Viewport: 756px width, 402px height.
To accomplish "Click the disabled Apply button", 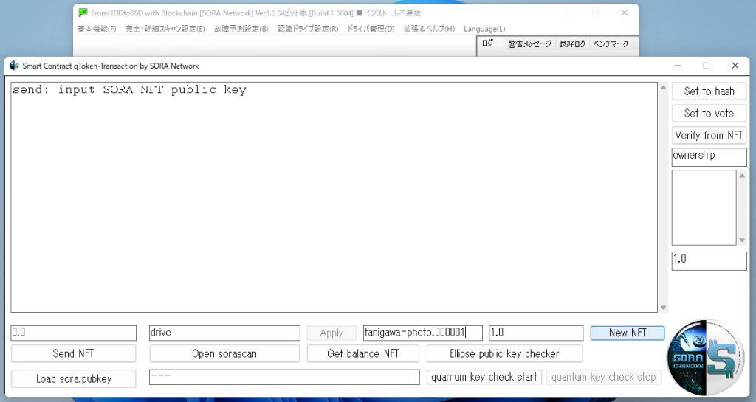I will [331, 333].
